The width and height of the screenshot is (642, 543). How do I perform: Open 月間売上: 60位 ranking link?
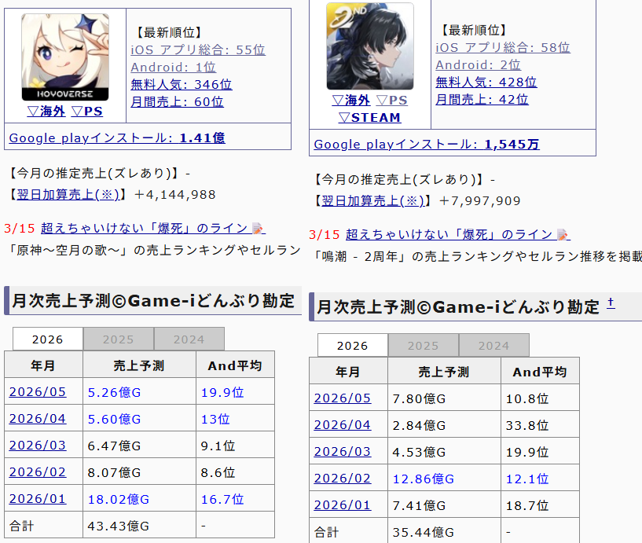177,101
